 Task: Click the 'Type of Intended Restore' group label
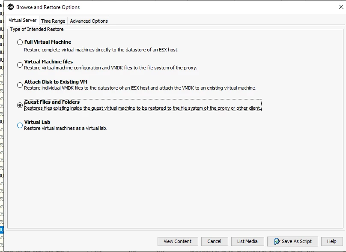point(37,29)
